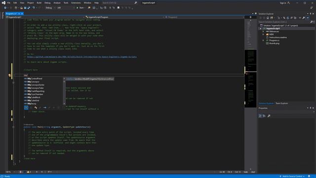
Task: Open the File menu
Action: 9,3
